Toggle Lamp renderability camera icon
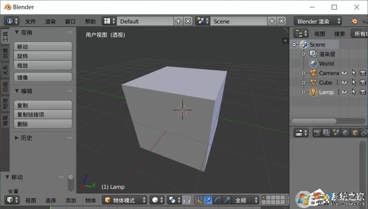 tap(363, 92)
